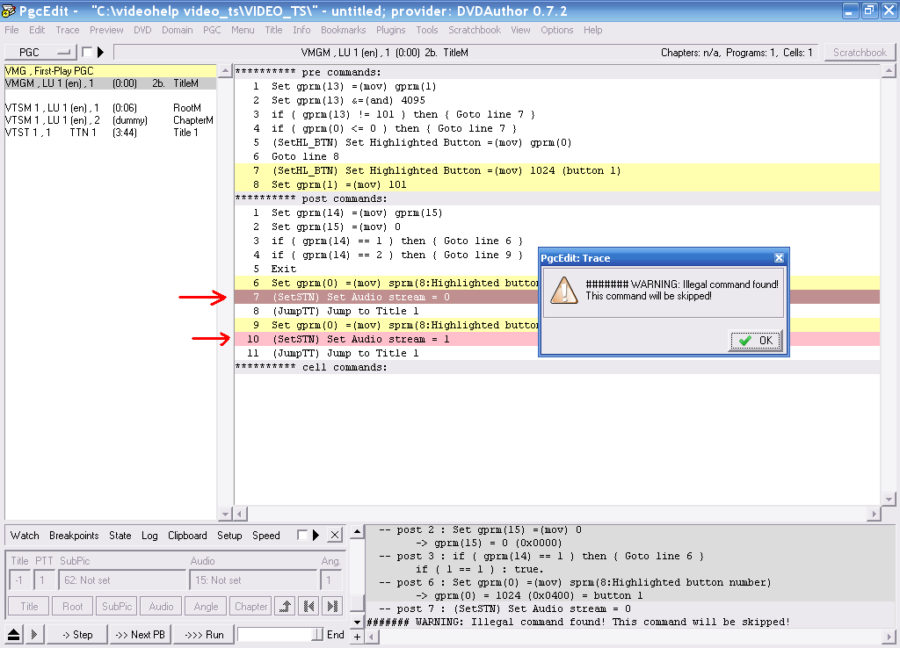Click the play arrow next to PGC dropdown
This screenshot has height=648, width=900.
point(100,52)
